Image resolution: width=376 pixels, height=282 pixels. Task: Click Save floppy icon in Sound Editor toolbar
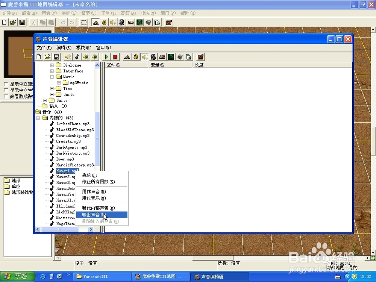pyautogui.click(x=56, y=57)
